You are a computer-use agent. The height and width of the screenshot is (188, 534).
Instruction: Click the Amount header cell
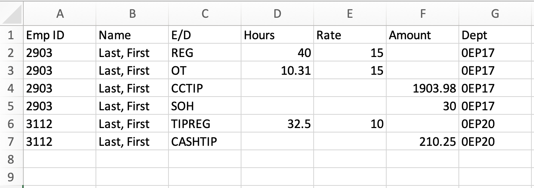tap(423, 35)
